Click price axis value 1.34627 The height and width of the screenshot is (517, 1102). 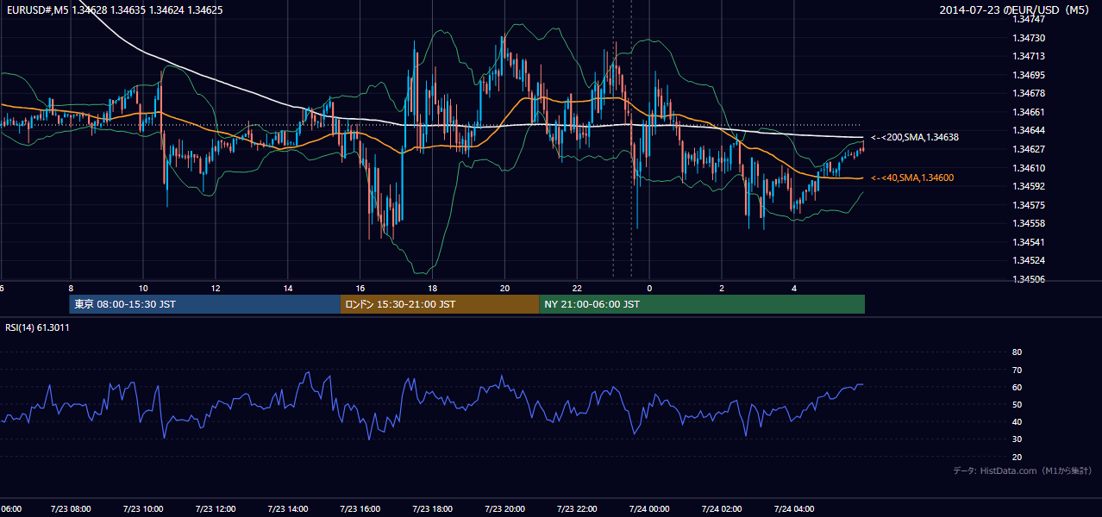(1029, 149)
